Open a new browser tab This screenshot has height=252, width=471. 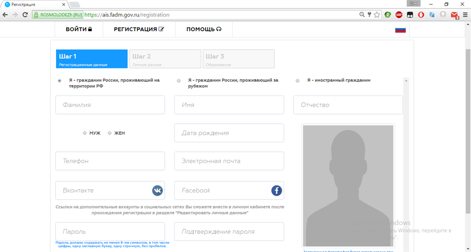pos(75,5)
